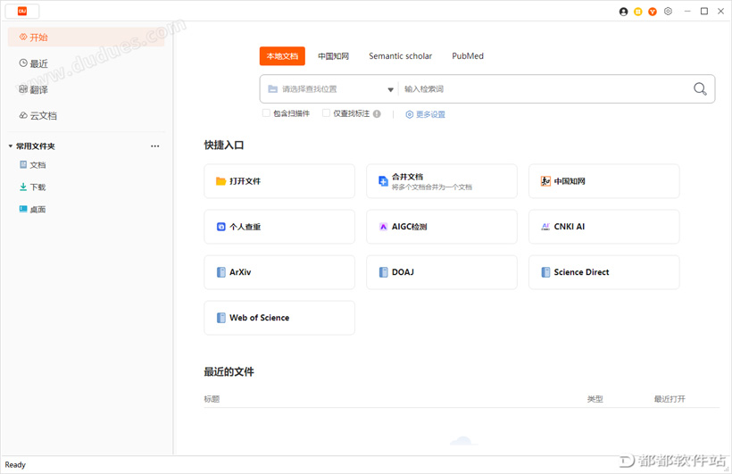Click the 将多个文档合并为一个文档 subtitle text
Screen dimensions: 732x474
click(x=432, y=187)
